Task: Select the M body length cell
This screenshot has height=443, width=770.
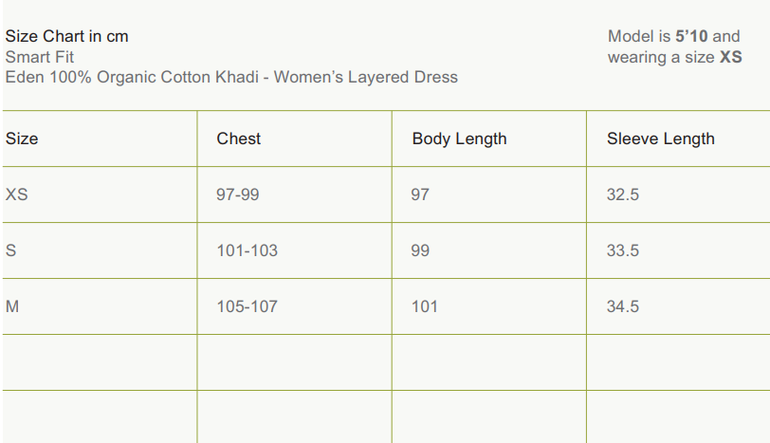Action: pyautogui.click(x=424, y=306)
